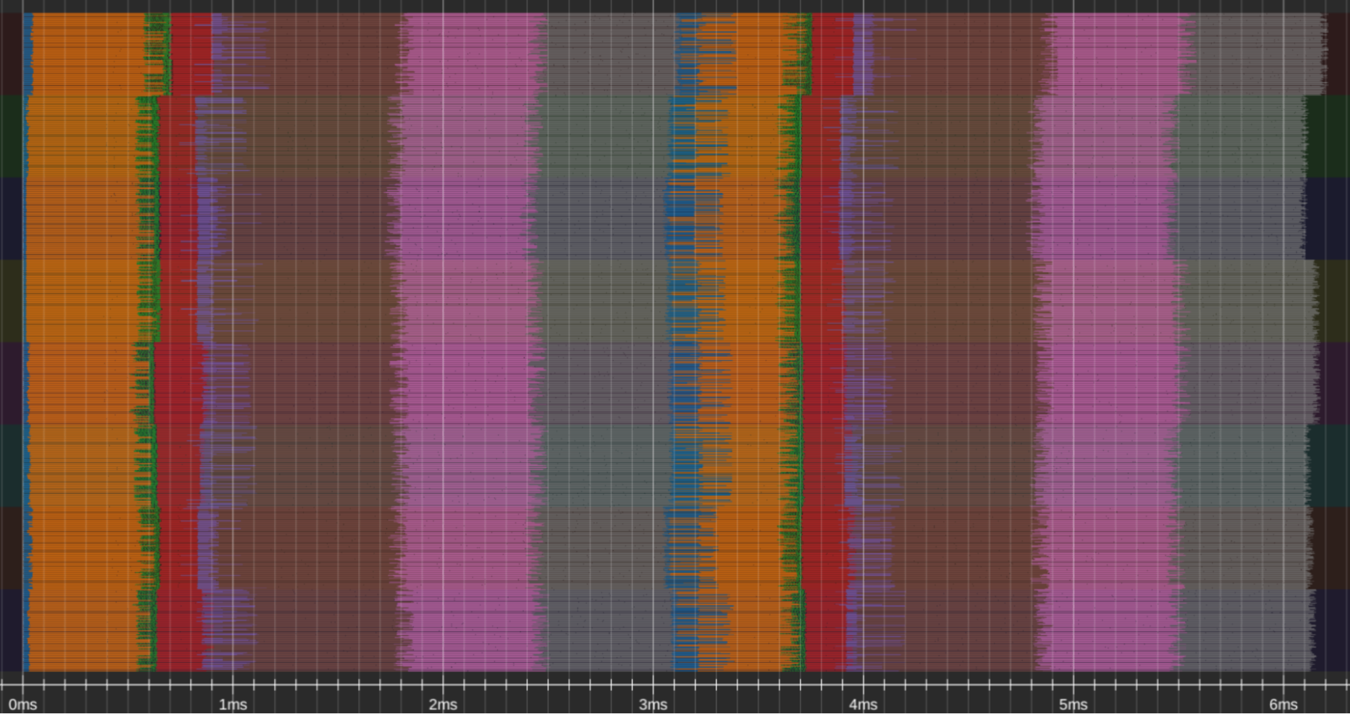Select the 6ms label on the time ruler
Screen dimensions: 1350x714
coord(1283,703)
